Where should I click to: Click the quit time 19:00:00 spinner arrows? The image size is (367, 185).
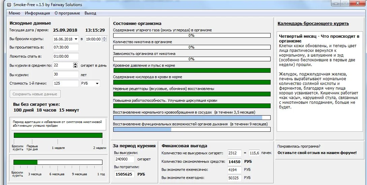point(104,39)
